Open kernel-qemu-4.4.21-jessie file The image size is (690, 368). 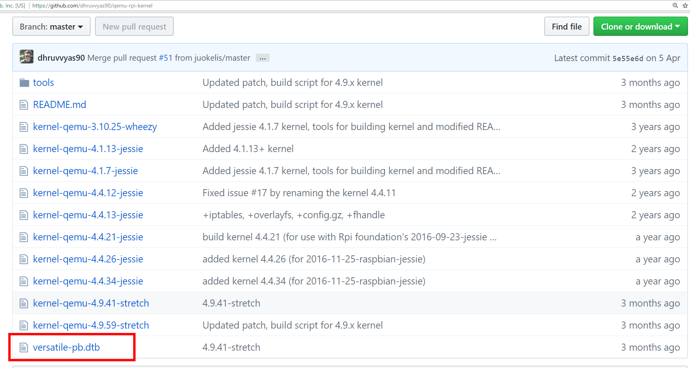coord(88,237)
